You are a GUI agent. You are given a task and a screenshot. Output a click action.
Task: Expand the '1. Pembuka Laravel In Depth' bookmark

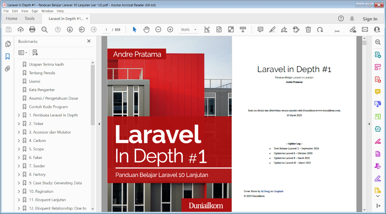point(19,115)
